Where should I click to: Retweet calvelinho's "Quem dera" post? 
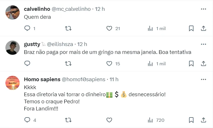coord(68,28)
